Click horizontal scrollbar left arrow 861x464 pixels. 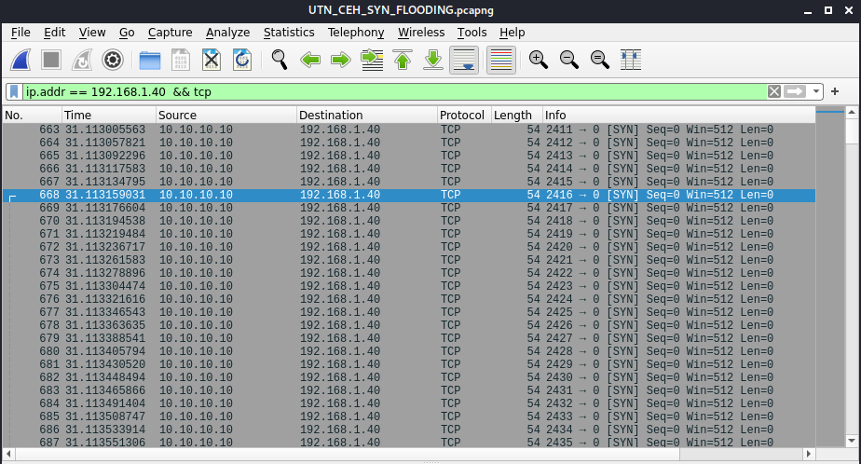(8, 454)
